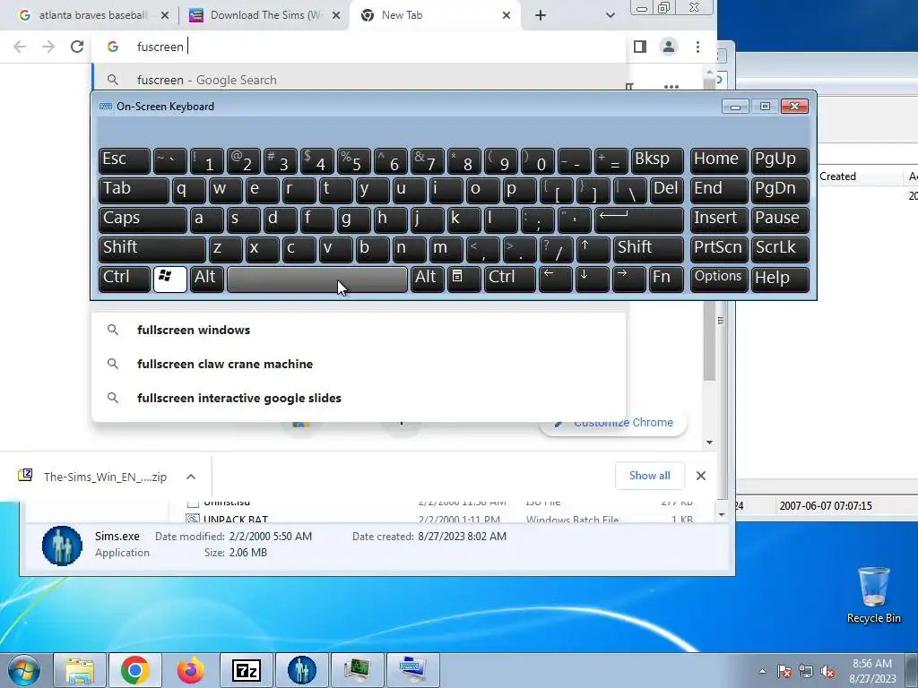Image resolution: width=918 pixels, height=688 pixels.
Task: Show hidden system tray icons
Action: [762, 671]
